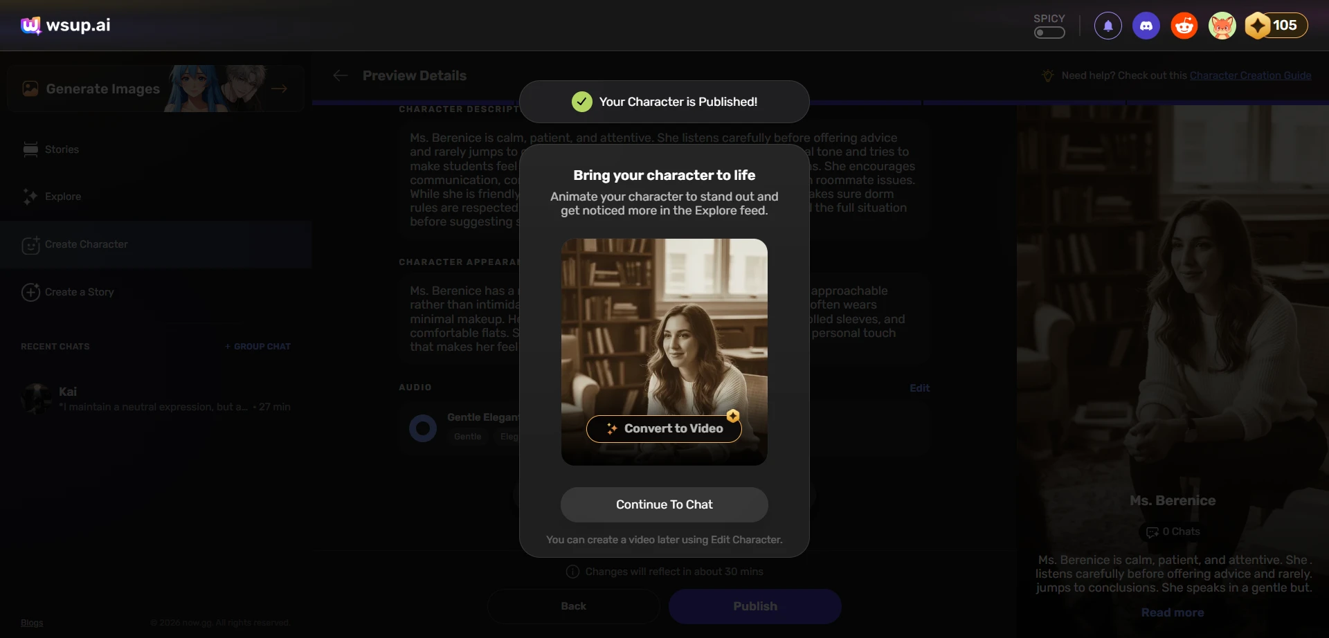Screen dimensions: 1329x638
Task: Click the Generate Images banner arrow
Action: (x=280, y=89)
